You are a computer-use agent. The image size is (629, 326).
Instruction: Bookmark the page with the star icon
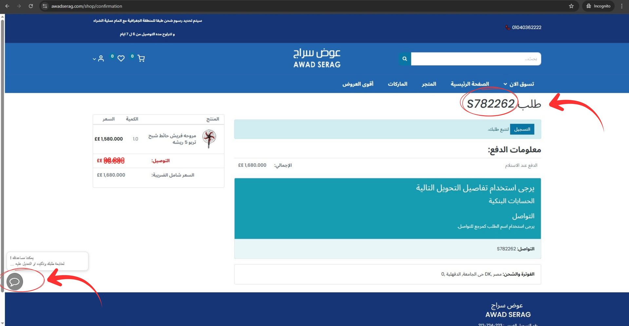coord(571,6)
